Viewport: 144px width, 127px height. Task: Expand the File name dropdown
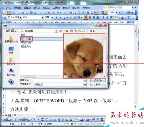(x=85, y=80)
